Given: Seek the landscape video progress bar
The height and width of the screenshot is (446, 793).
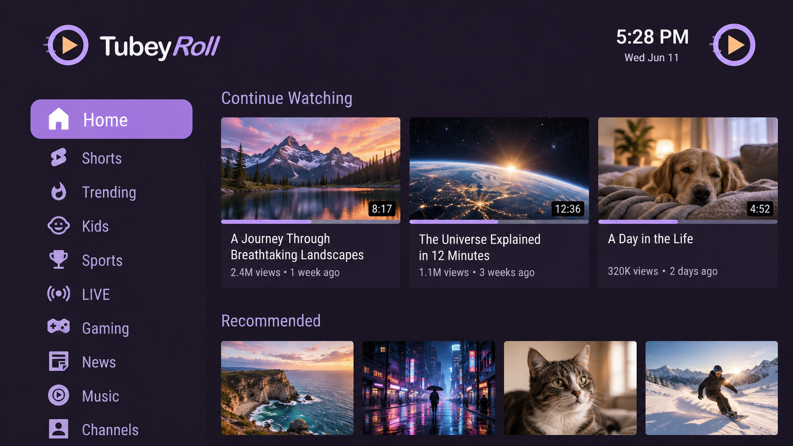Looking at the screenshot, I should 311,221.
